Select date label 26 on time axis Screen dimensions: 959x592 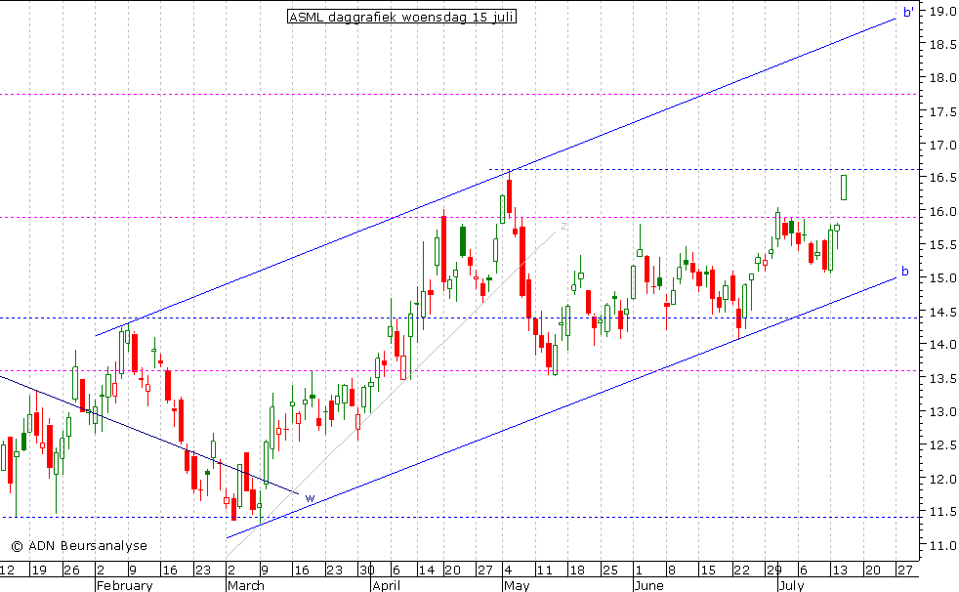(71, 570)
